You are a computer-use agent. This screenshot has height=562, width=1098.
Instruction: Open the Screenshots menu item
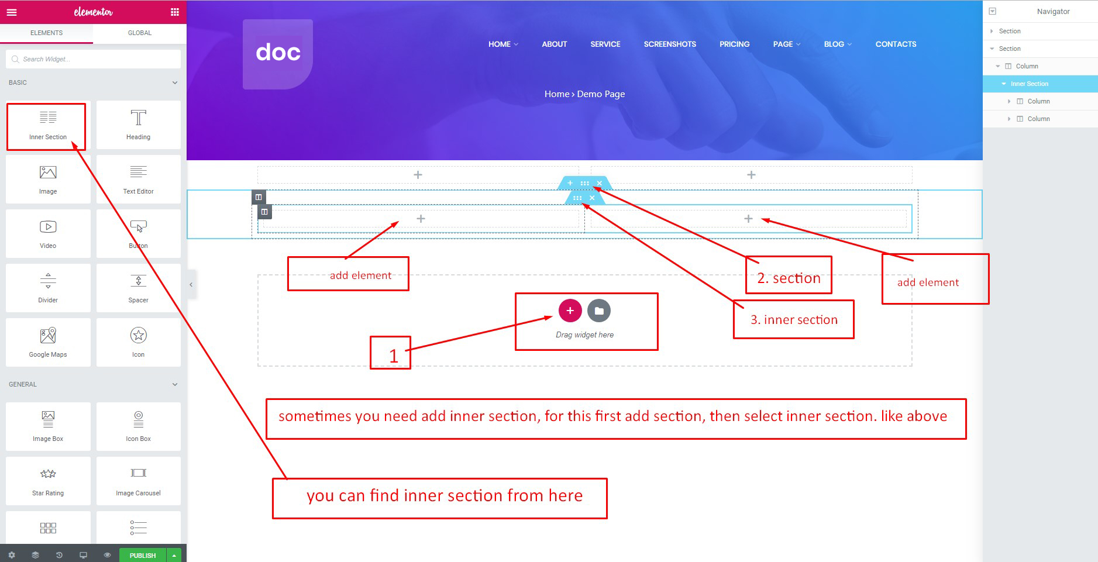[x=670, y=44]
